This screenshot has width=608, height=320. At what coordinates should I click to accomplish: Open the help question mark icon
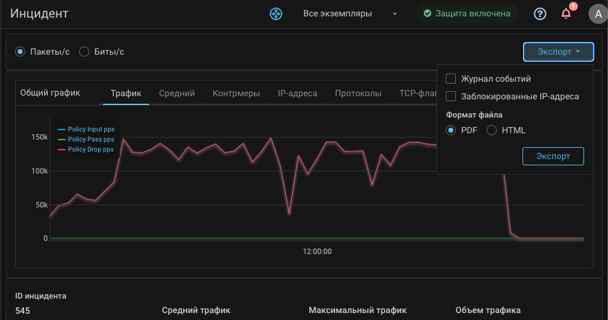(x=539, y=13)
